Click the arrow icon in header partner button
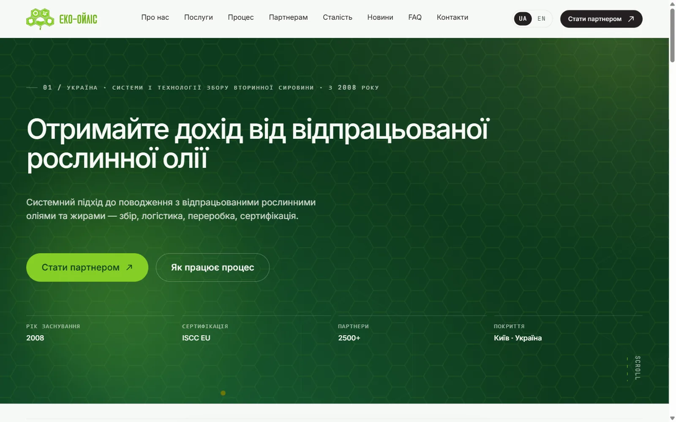Screen dimensions: 676x422 point(631,19)
